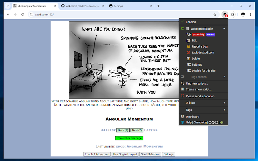Open the GitHub icon in Tampermonkey footer
258x161 pixels.
coord(210,122)
